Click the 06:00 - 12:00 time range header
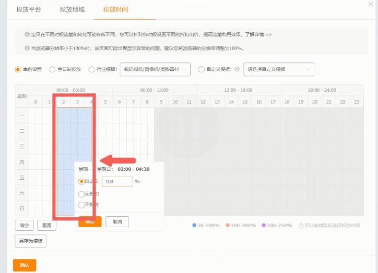378x273 pixels. (x=155, y=90)
